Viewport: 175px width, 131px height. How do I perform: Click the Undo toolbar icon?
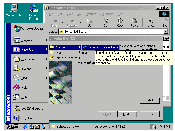151,22
